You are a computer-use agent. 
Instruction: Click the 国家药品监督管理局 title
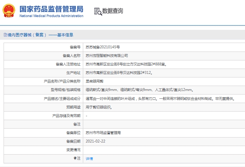(51, 9)
